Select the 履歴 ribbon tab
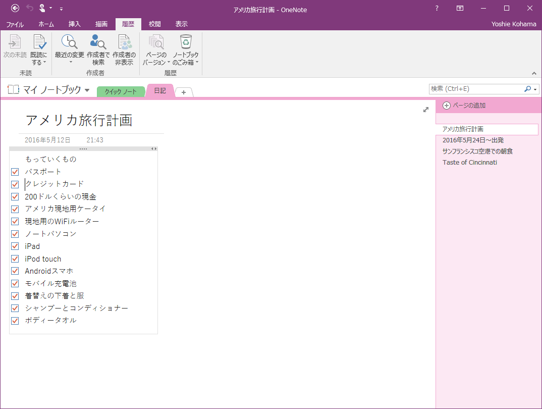This screenshot has width=542, height=409. coord(128,24)
